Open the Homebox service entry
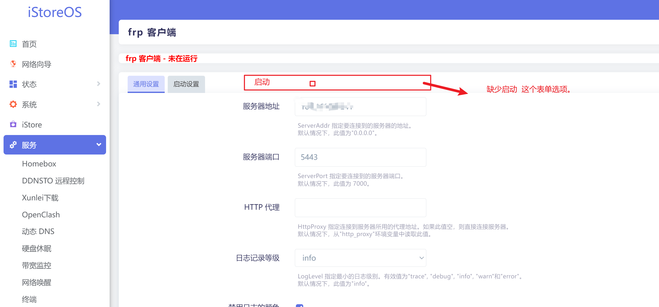The image size is (659, 307). click(39, 164)
